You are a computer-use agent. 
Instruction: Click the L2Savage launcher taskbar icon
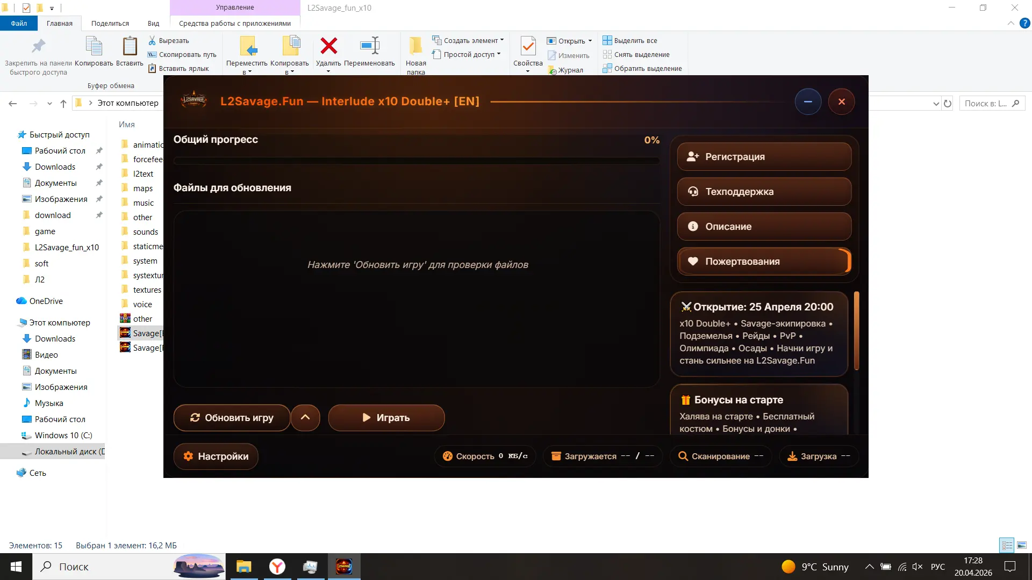coord(344,567)
